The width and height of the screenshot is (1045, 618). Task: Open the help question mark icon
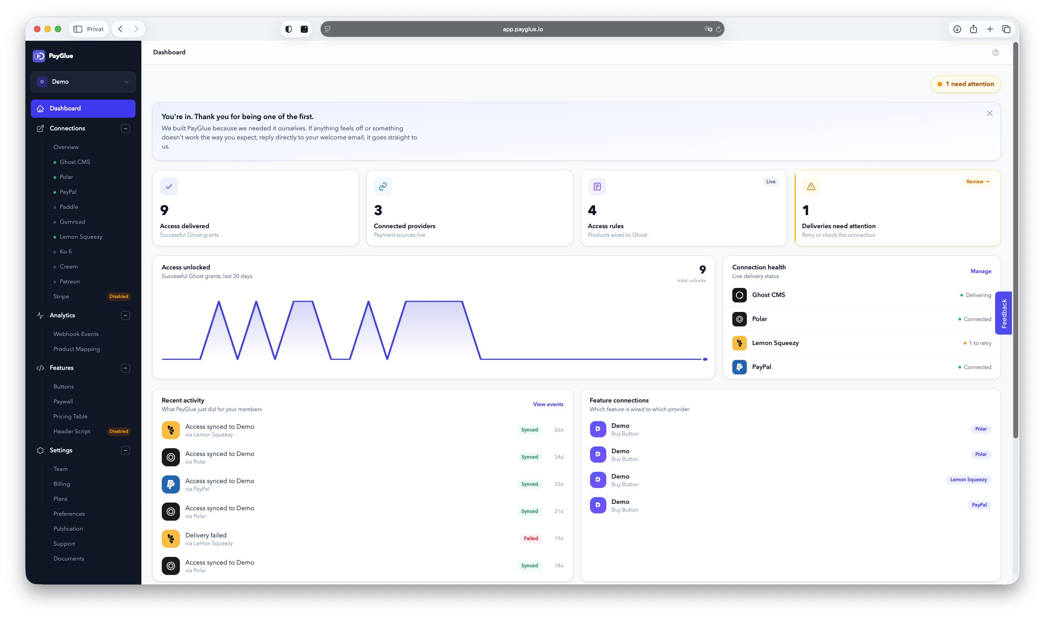pyautogui.click(x=995, y=53)
